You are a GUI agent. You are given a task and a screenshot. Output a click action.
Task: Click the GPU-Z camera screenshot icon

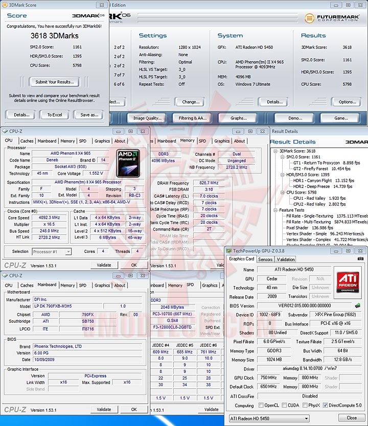click(360, 258)
